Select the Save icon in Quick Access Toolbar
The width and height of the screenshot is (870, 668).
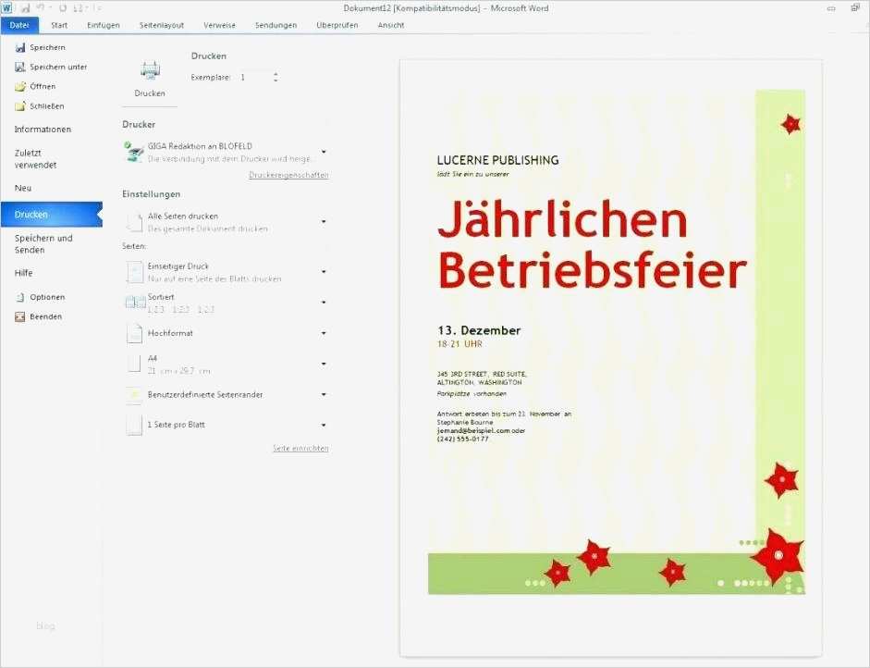coord(27,7)
